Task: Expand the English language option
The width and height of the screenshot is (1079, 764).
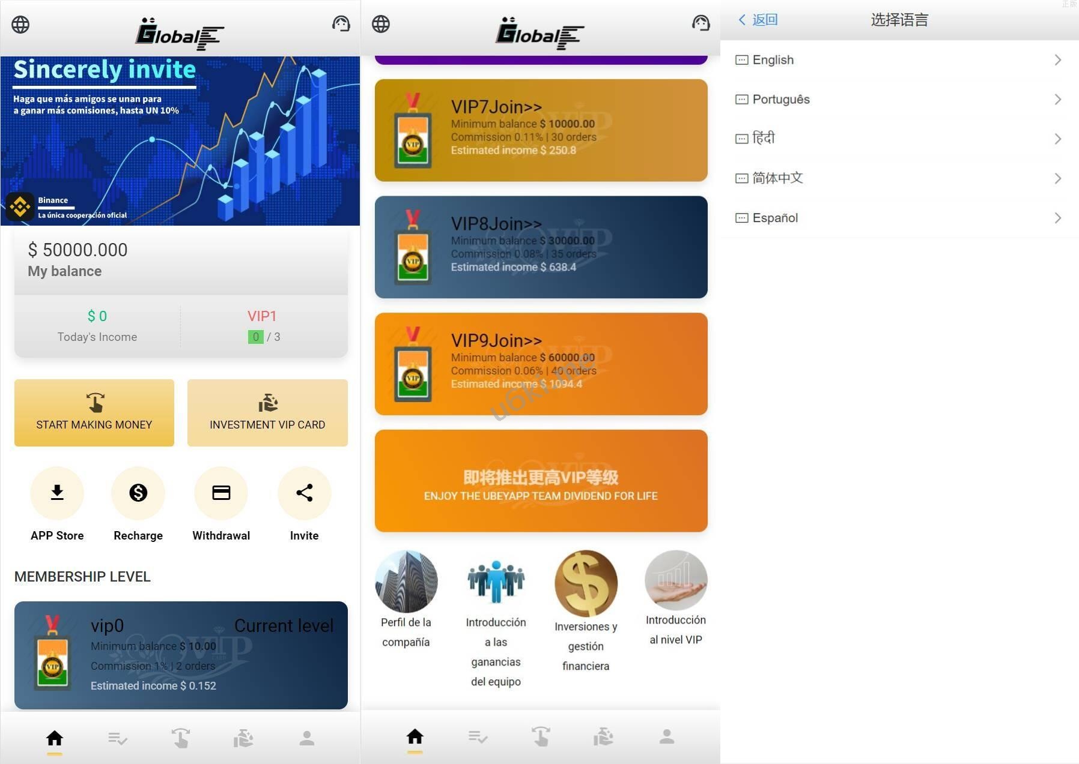Action: (x=1058, y=59)
